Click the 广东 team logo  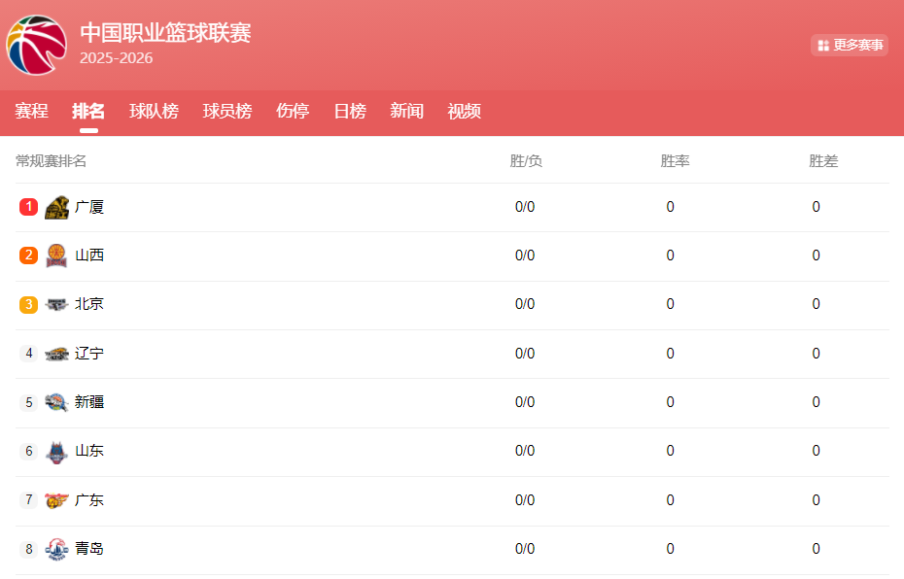click(55, 499)
